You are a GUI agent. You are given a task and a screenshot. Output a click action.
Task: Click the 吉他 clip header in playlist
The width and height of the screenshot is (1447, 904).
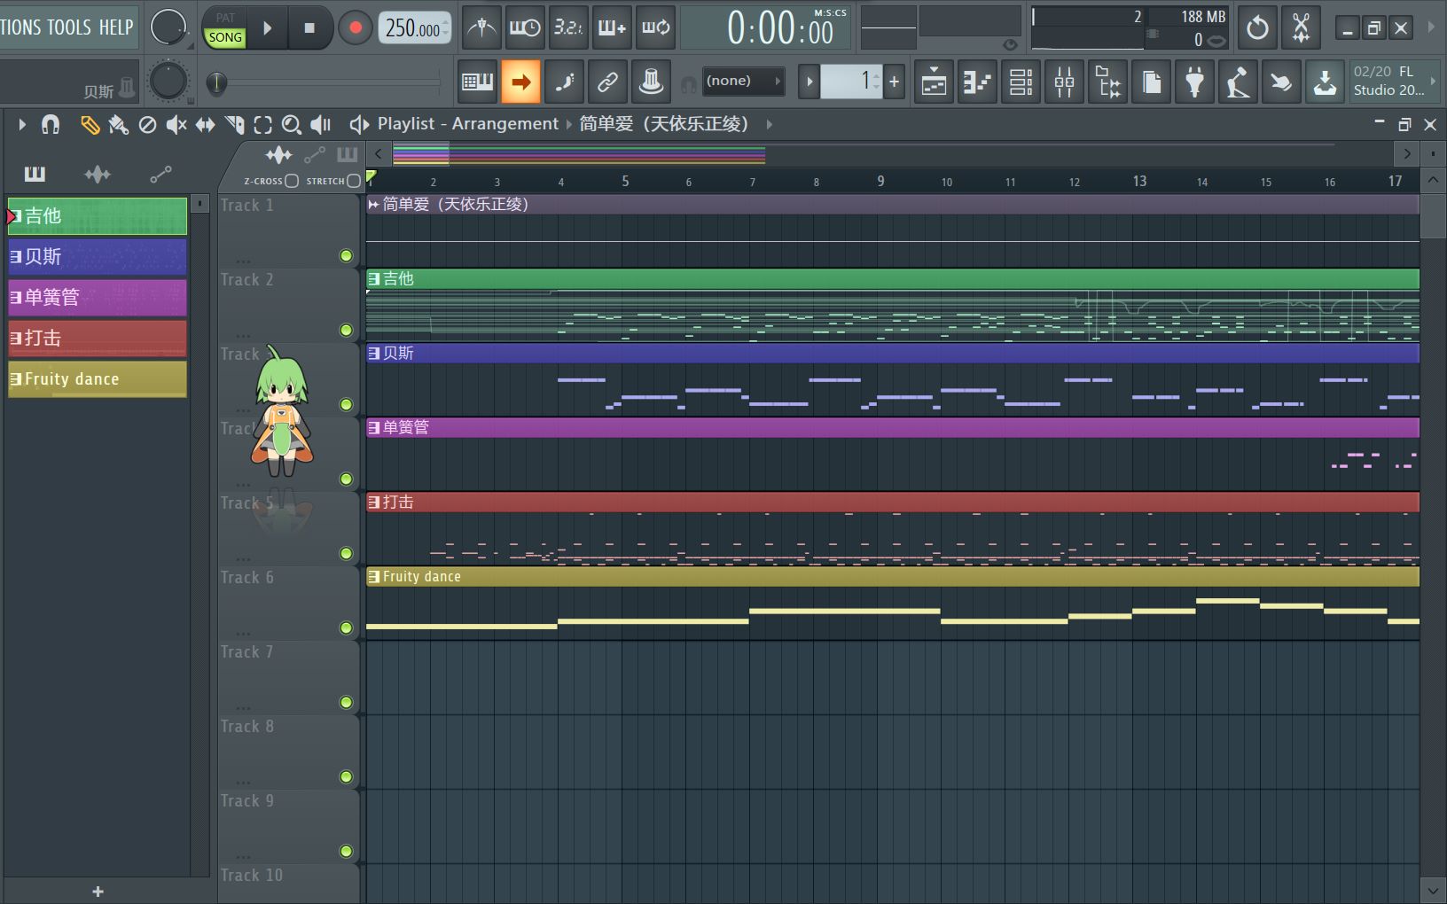[893, 279]
